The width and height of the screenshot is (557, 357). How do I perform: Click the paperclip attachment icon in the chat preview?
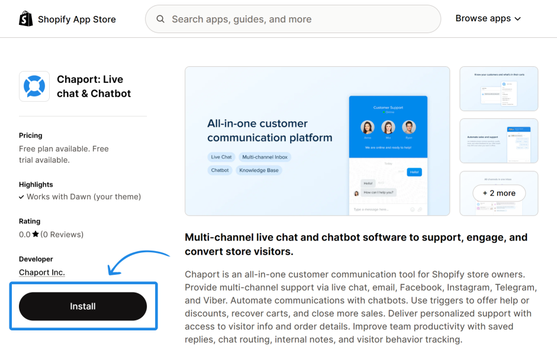coord(419,209)
